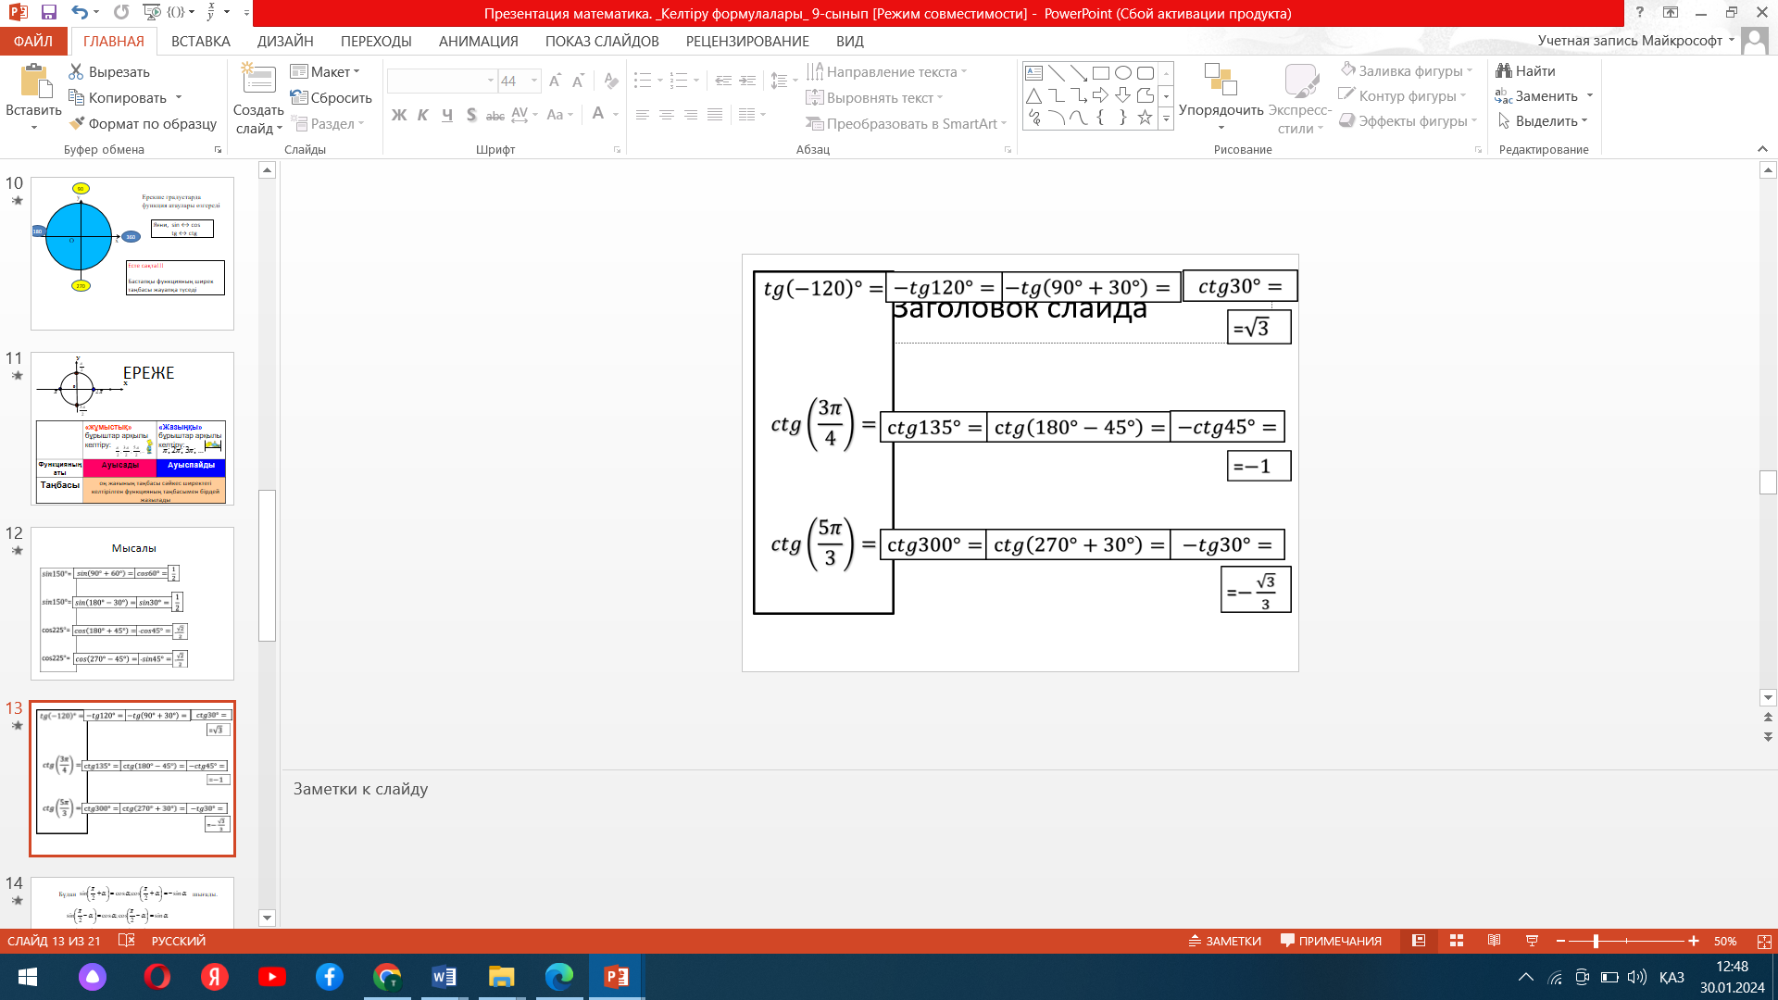Click the Save icon in quick access toolbar

(49, 13)
